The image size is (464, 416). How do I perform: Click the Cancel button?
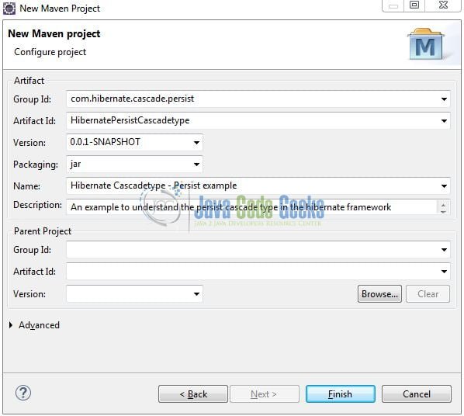tap(417, 393)
